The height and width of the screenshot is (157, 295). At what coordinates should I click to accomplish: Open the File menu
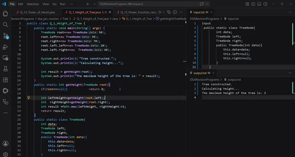point(12,4)
